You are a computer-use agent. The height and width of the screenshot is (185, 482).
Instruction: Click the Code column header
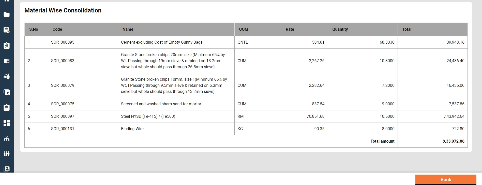(57, 29)
